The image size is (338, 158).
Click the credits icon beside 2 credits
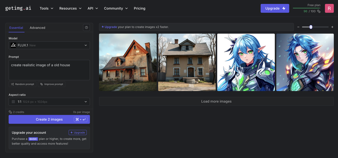(x=10, y=112)
